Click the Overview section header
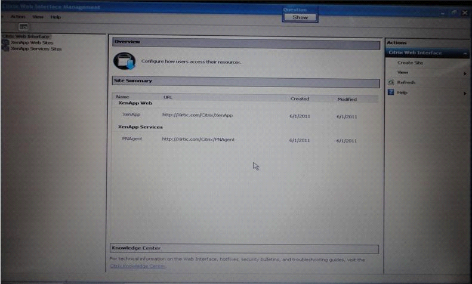This screenshot has width=472, height=284. (x=246, y=44)
